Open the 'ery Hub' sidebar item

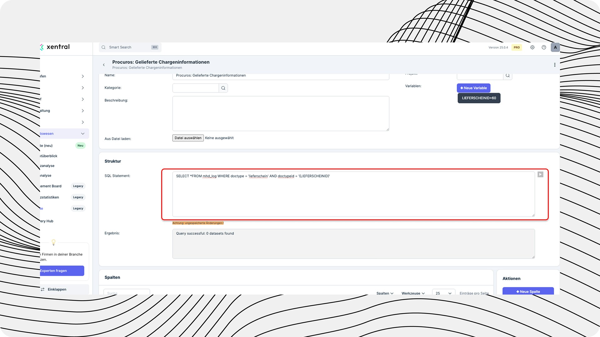(47, 221)
